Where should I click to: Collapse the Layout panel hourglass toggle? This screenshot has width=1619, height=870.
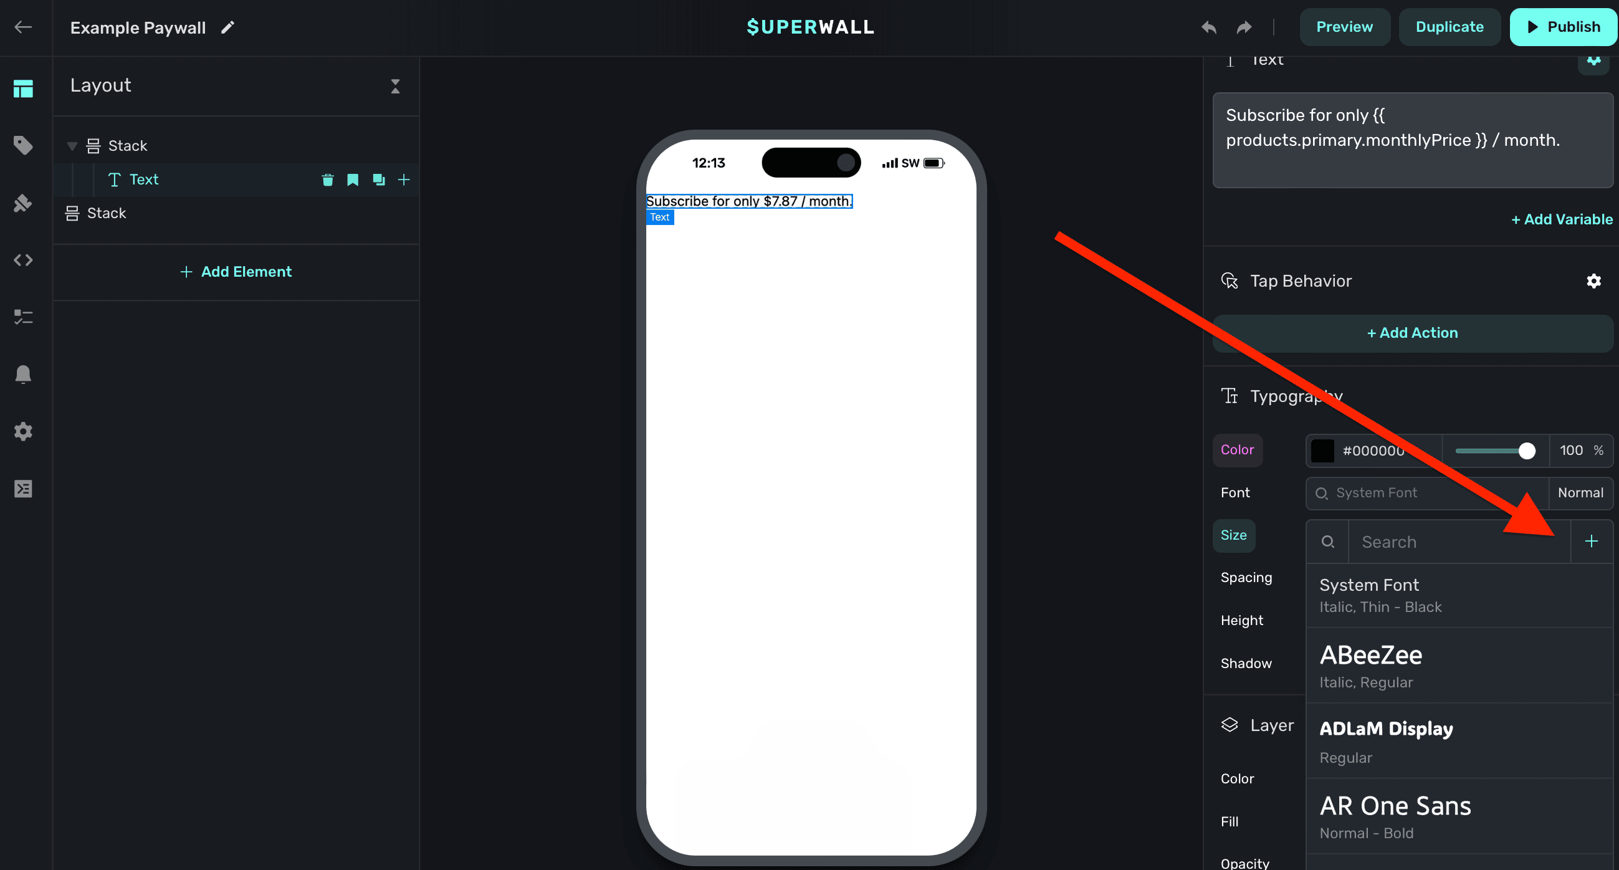tap(395, 86)
